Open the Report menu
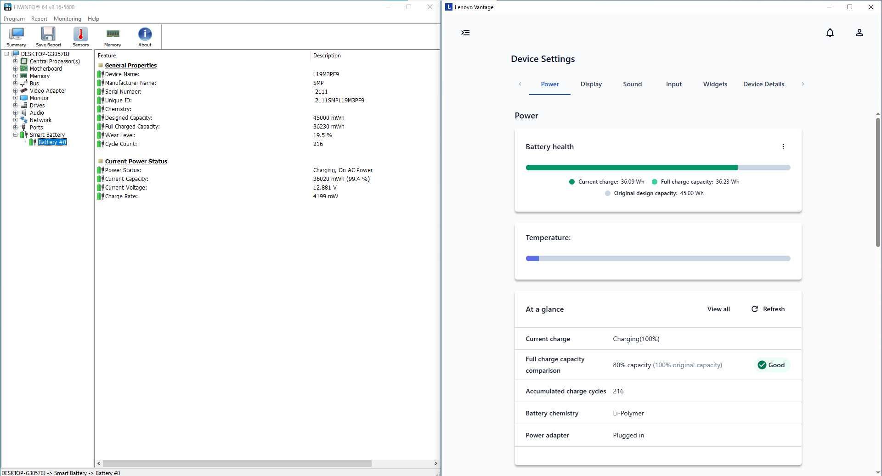 point(39,19)
